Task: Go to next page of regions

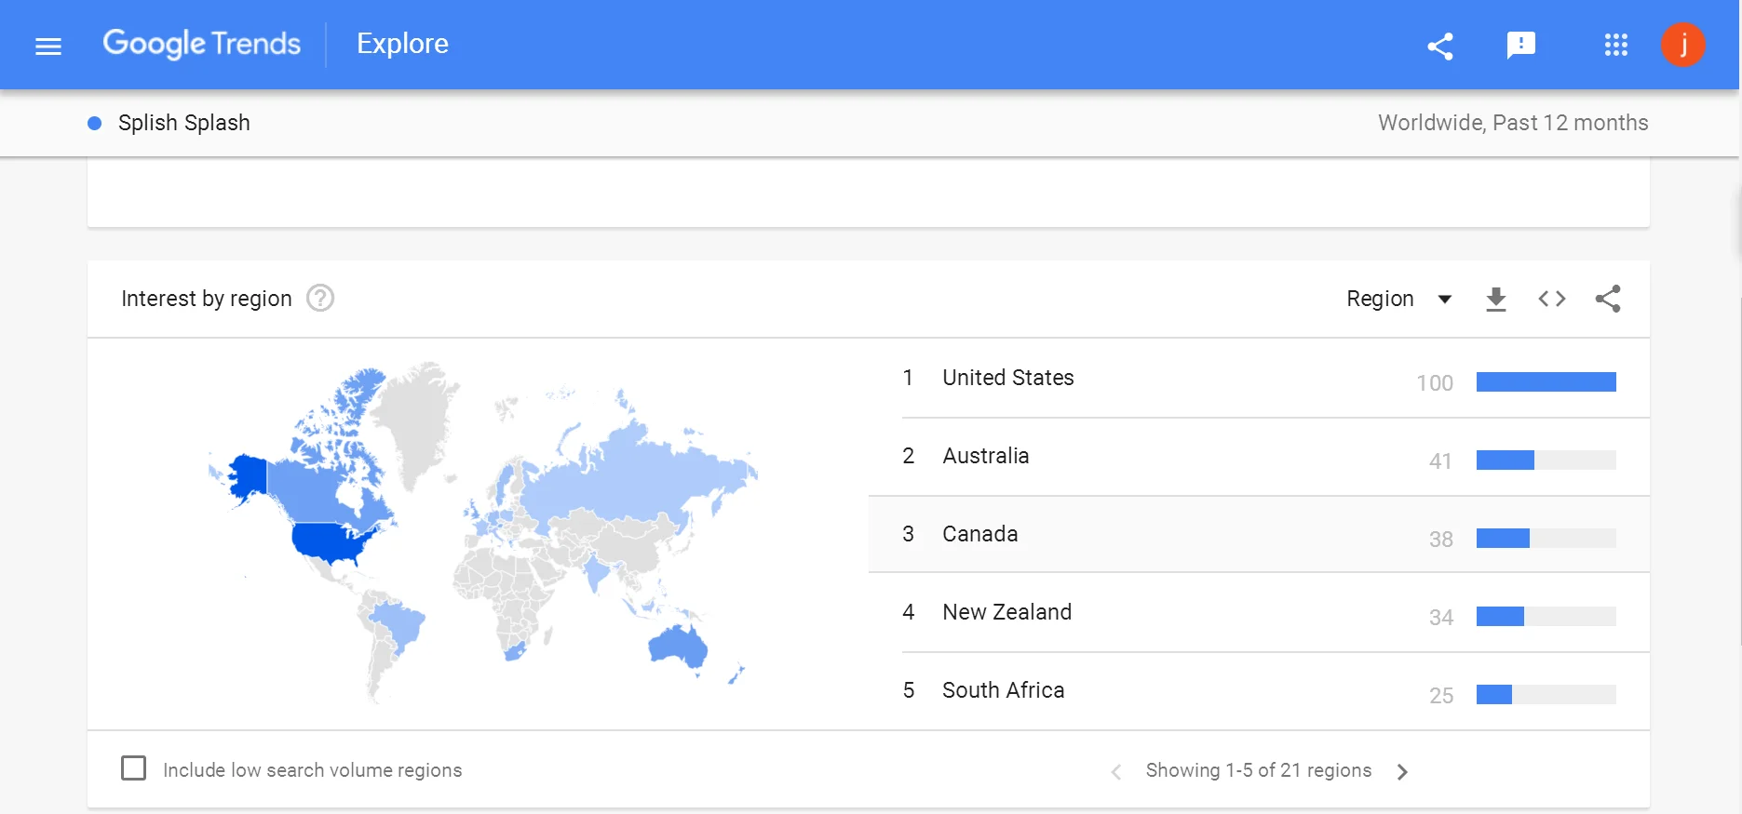Action: (1402, 771)
